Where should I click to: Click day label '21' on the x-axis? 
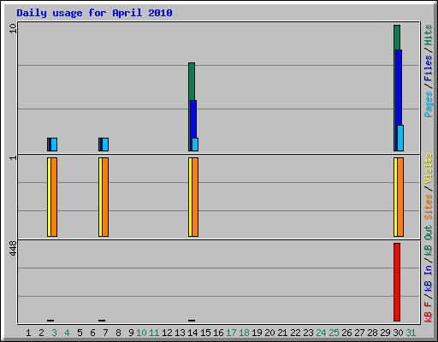282,333
